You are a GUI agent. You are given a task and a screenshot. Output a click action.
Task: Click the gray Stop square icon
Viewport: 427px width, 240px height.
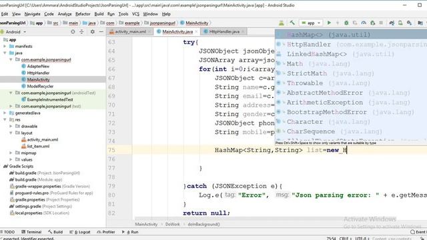click(x=381, y=23)
